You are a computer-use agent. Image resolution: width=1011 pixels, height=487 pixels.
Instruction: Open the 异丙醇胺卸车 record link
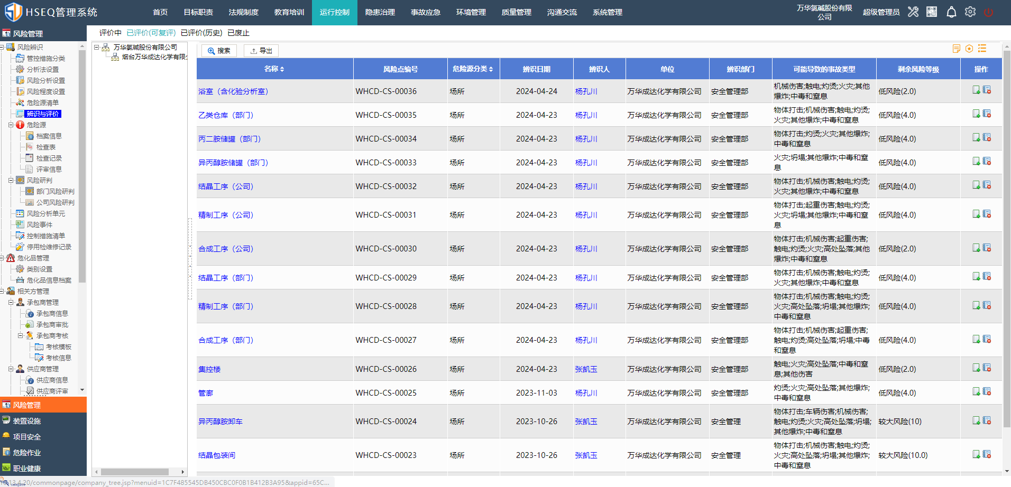click(220, 422)
